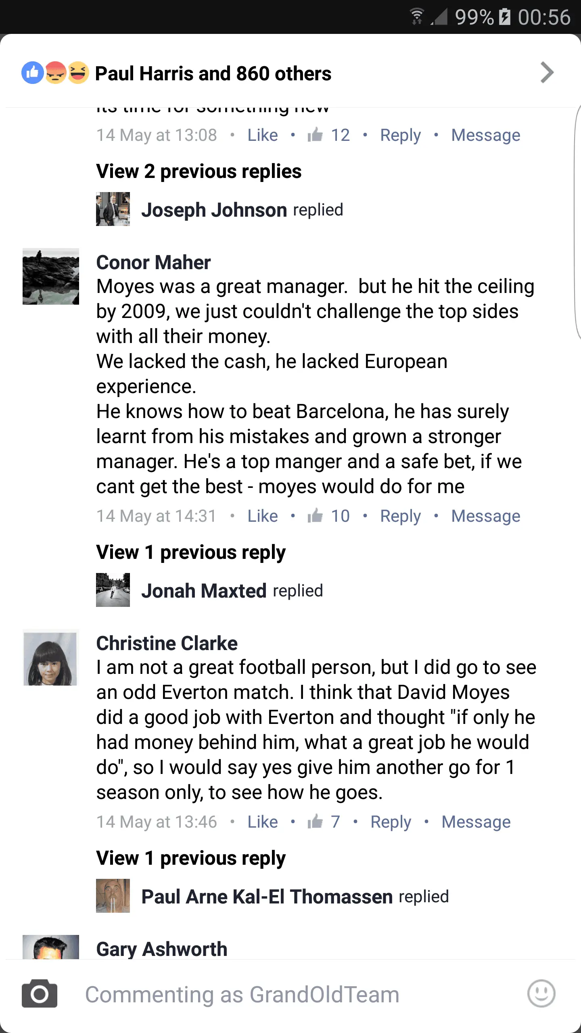Open Conor Maher's profile picture

pos(51,276)
